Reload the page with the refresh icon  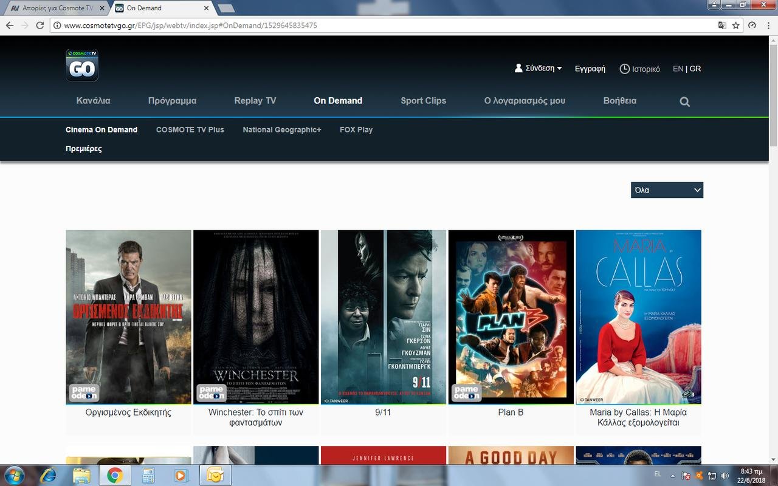pos(40,26)
